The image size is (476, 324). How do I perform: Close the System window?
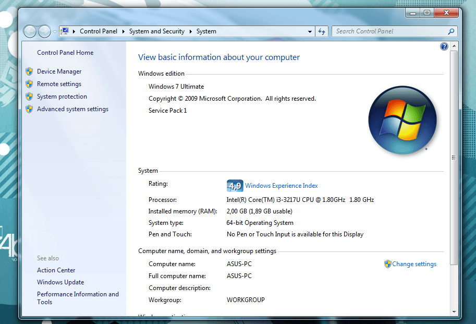(x=446, y=13)
